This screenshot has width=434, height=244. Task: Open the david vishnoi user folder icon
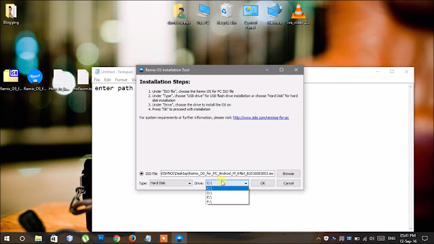(179, 14)
